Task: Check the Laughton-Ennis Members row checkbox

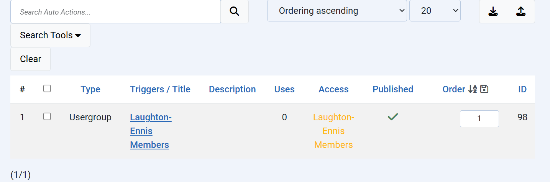Action: pos(47,116)
